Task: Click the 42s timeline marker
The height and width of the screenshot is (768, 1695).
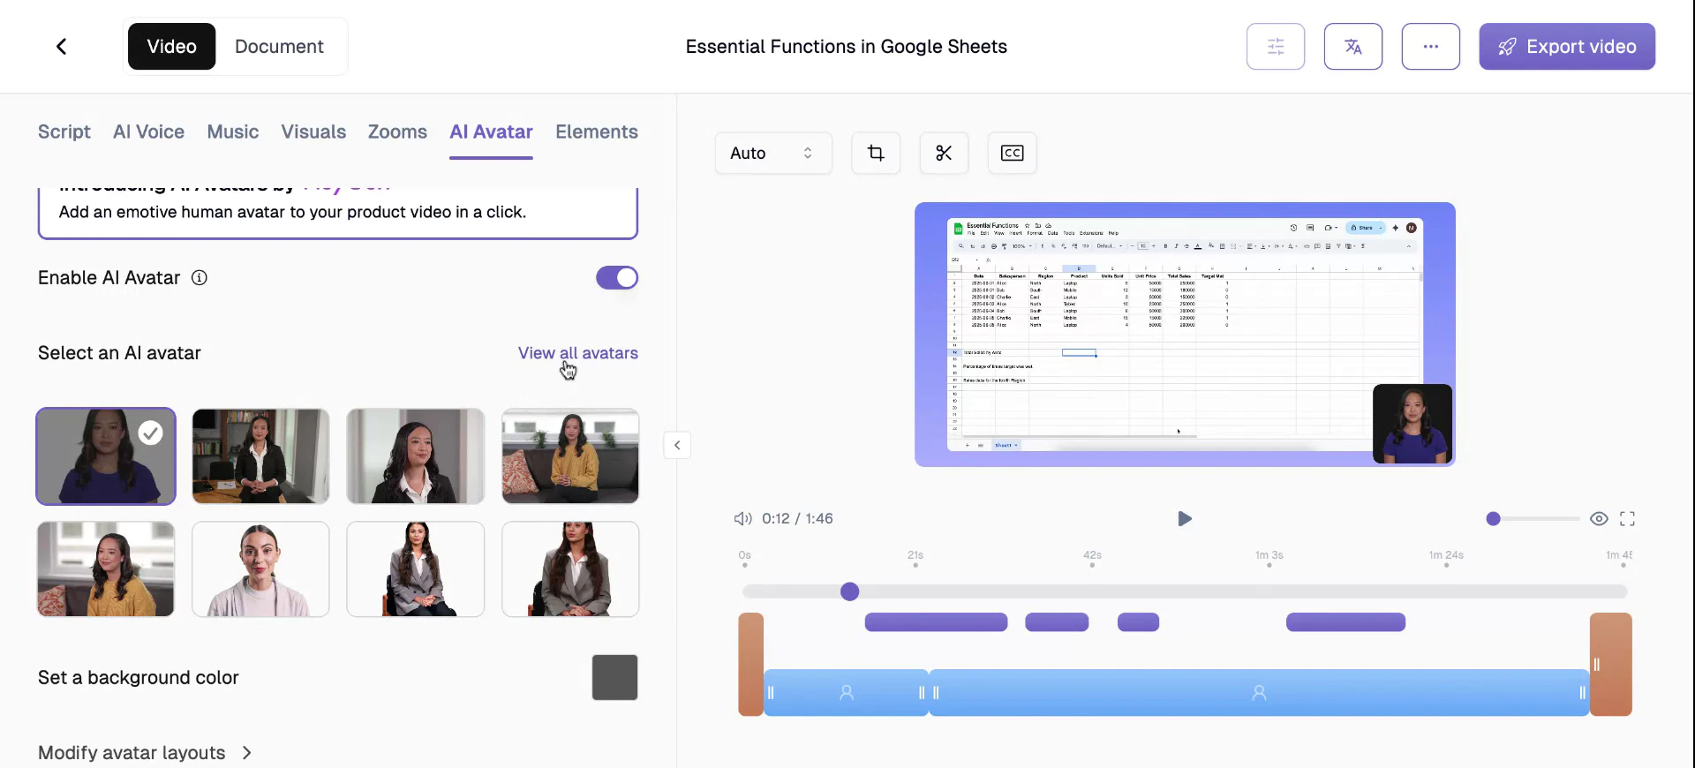Action: pos(1092,556)
